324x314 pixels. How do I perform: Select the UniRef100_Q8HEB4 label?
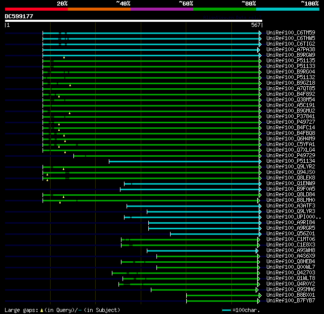click(x=291, y=262)
